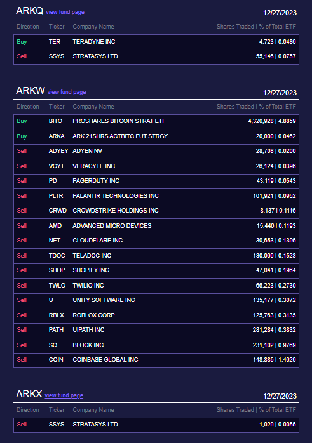312x443 pixels.
Task: Click the BLOCK INC sell row
Action: (156, 345)
